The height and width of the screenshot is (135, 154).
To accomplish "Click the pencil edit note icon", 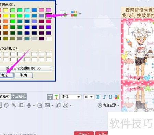I will tap(40, 105).
